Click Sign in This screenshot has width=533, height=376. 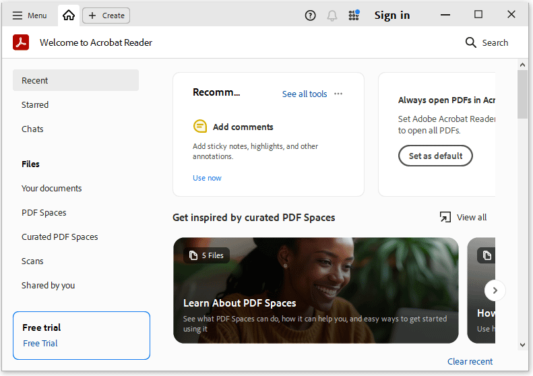pos(392,15)
